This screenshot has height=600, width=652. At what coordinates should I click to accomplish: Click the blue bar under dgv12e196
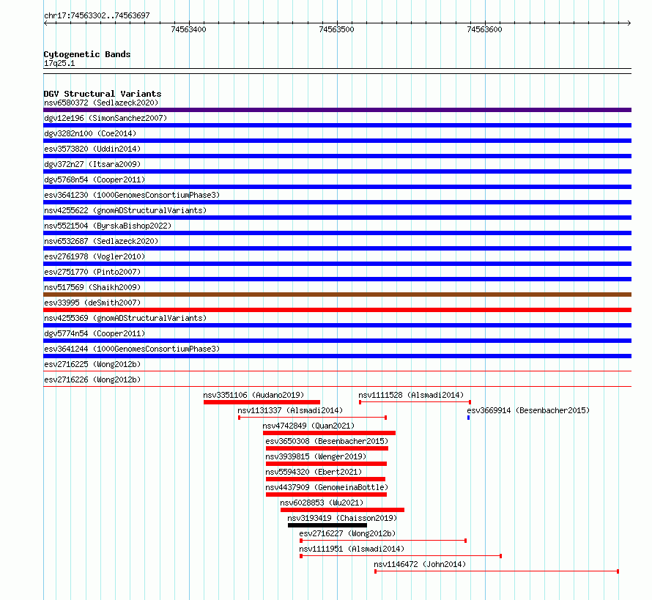click(x=337, y=125)
